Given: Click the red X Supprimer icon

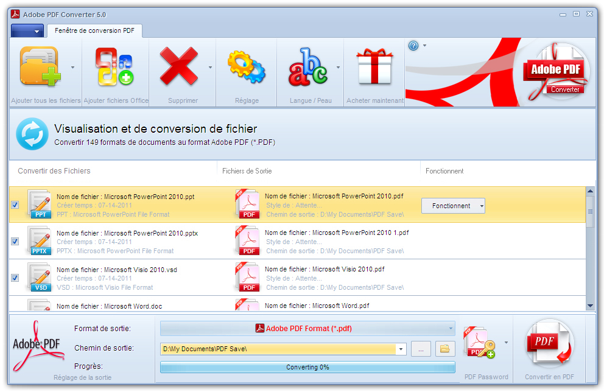Looking at the screenshot, I should 179,66.
